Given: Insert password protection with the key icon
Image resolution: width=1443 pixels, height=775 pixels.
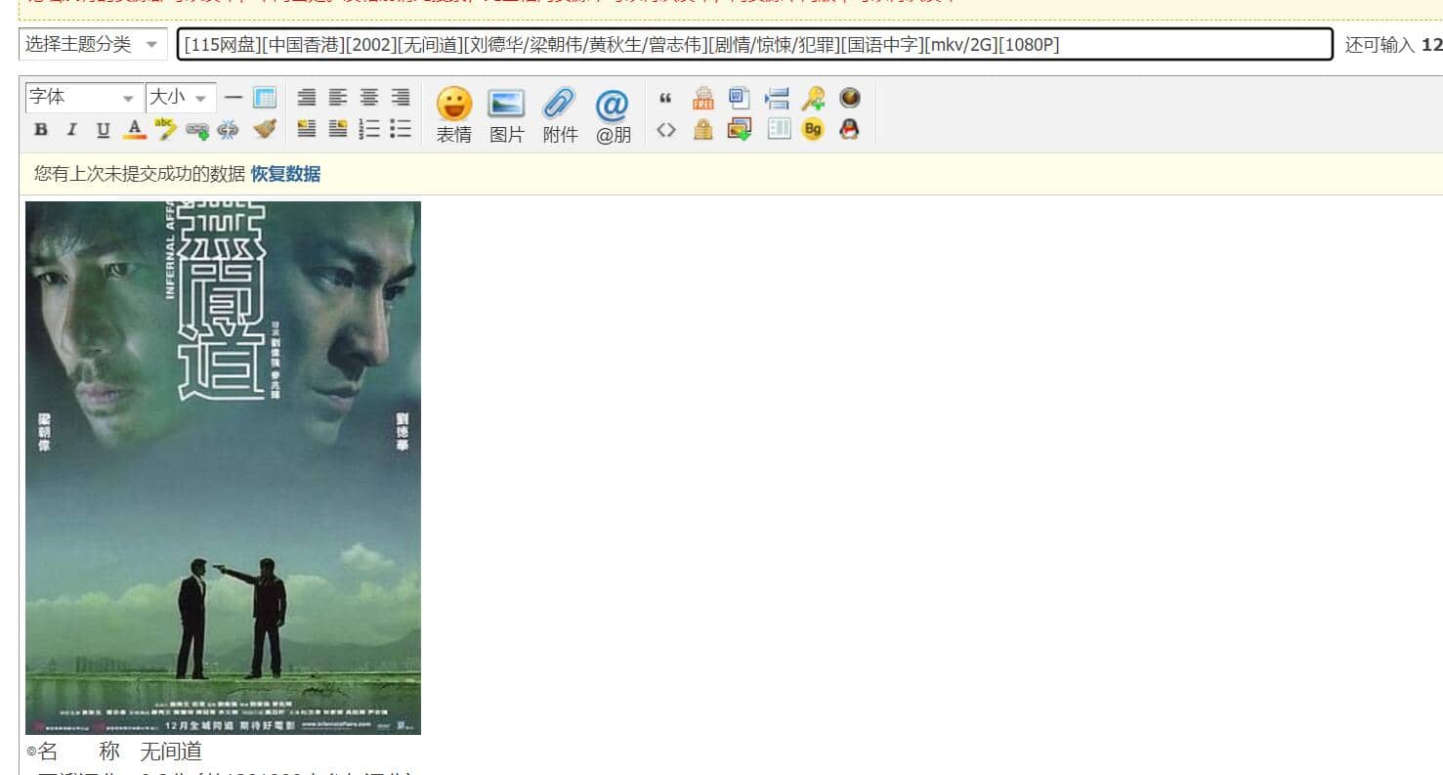Looking at the screenshot, I should click(813, 98).
